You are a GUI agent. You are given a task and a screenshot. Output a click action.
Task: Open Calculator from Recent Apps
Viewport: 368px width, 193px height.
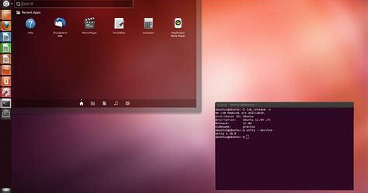point(148,26)
